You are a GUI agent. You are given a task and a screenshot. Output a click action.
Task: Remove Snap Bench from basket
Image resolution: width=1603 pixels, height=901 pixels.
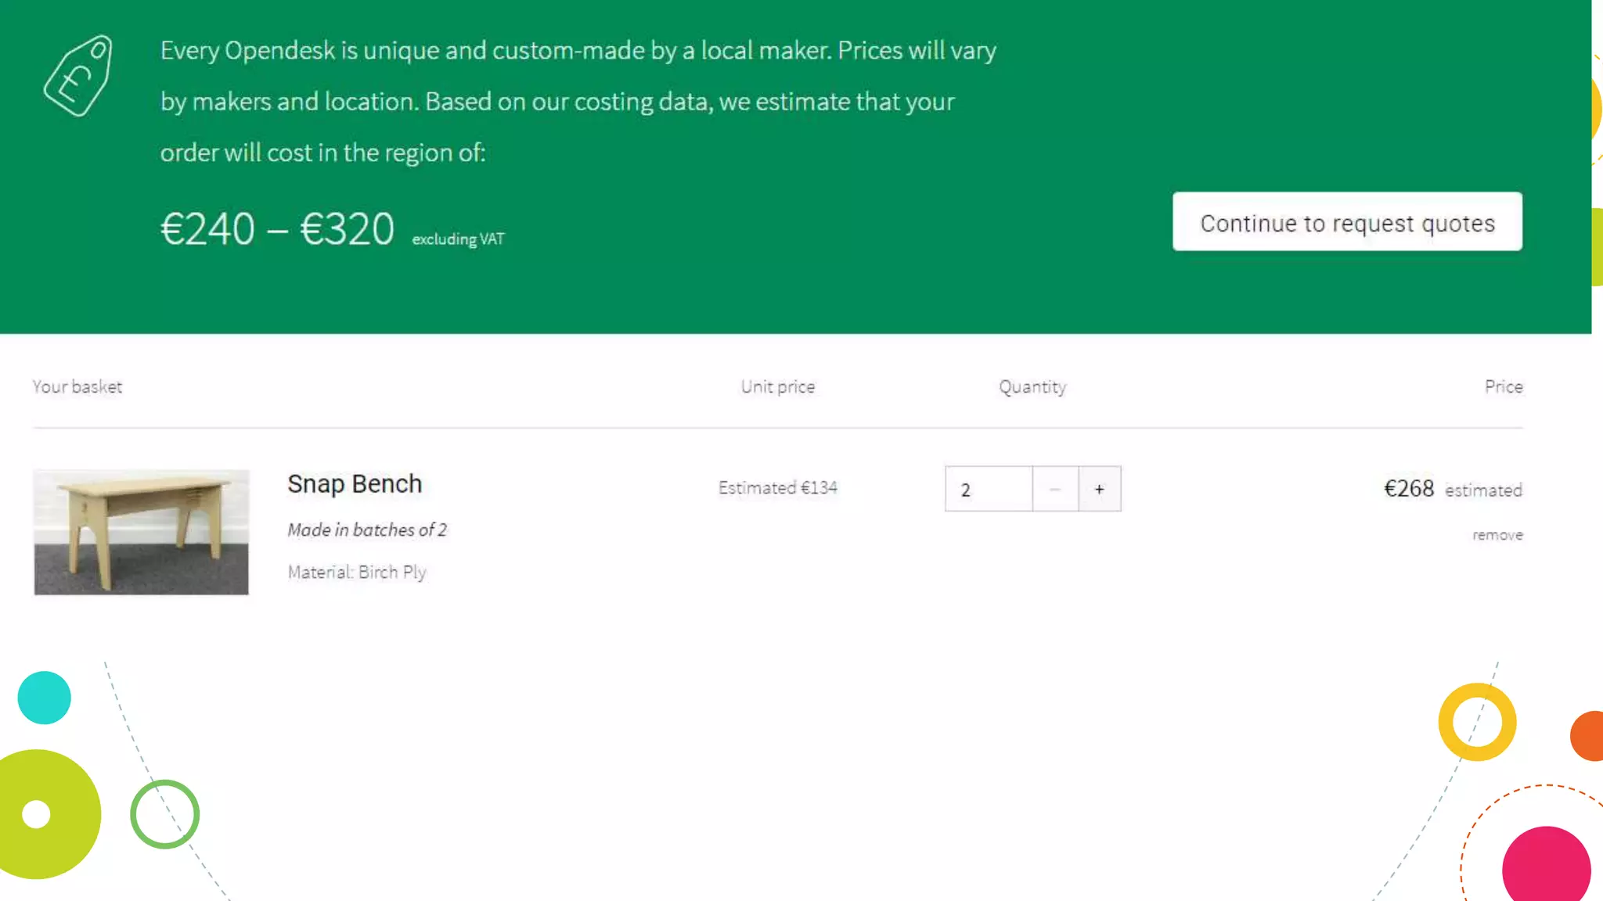point(1497,535)
